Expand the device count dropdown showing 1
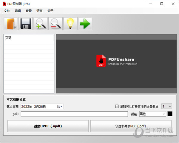This screenshot has width=179, height=143. click(x=167, y=107)
